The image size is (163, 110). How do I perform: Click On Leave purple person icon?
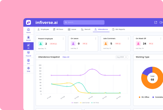73,44
